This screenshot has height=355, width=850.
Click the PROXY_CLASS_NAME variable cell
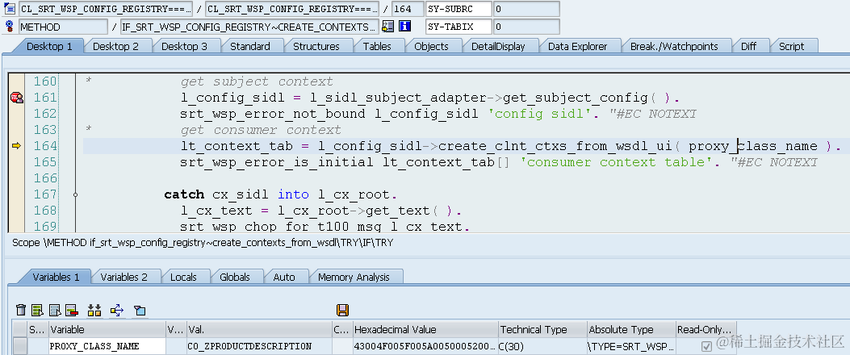[x=107, y=346]
